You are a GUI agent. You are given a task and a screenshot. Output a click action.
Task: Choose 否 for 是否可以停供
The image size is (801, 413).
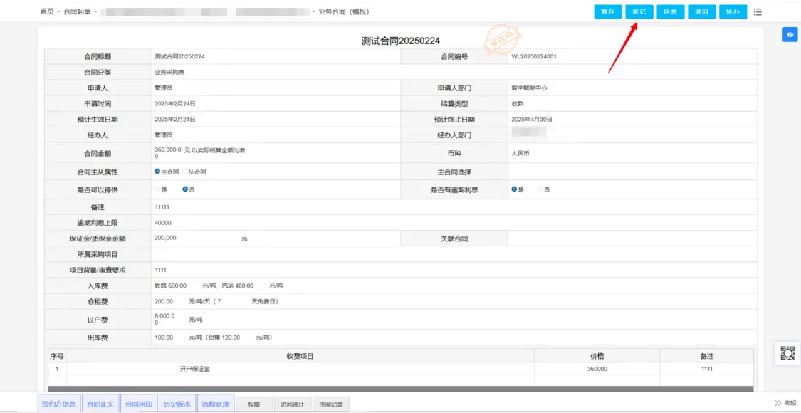pyautogui.click(x=185, y=189)
